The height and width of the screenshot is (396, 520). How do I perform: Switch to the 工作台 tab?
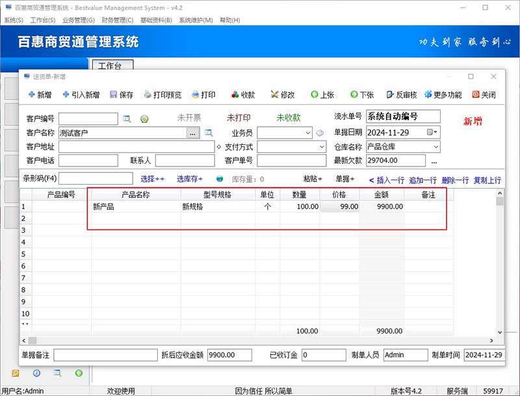[x=112, y=65]
